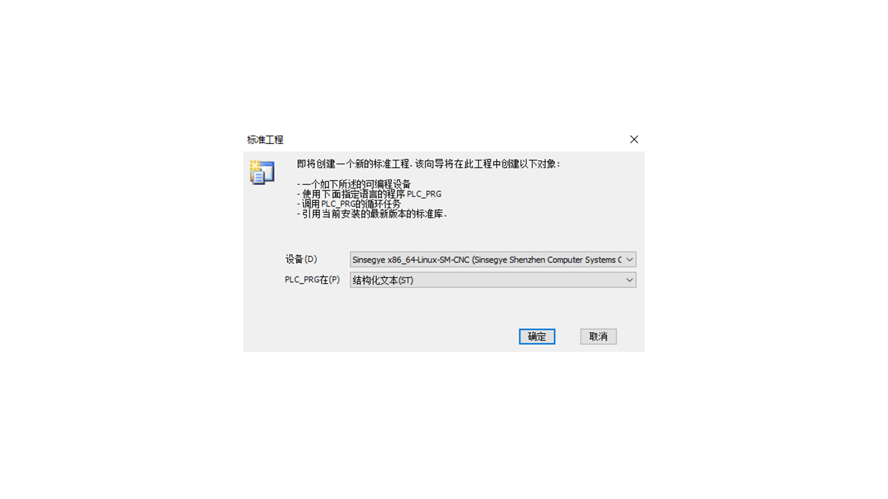Select the Sinsegye x86_64-Linux-SM-CNC device field
The height and width of the screenshot is (499, 888).
point(493,260)
